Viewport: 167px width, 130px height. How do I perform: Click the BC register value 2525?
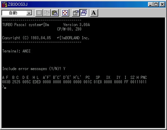click(16, 82)
